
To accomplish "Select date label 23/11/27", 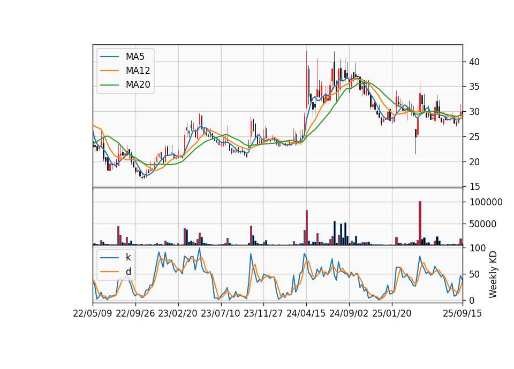I will (263, 313).
